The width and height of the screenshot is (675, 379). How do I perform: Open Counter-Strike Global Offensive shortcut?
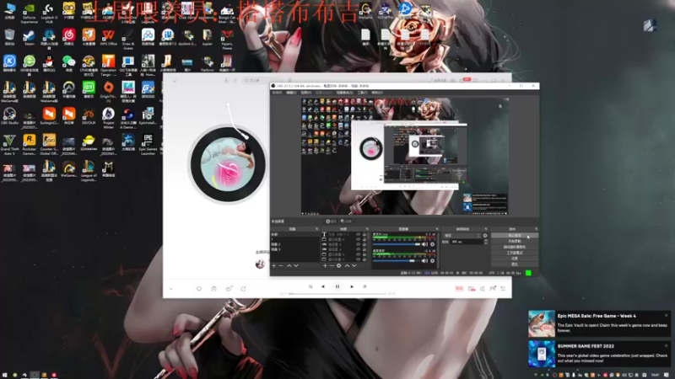tap(49, 141)
